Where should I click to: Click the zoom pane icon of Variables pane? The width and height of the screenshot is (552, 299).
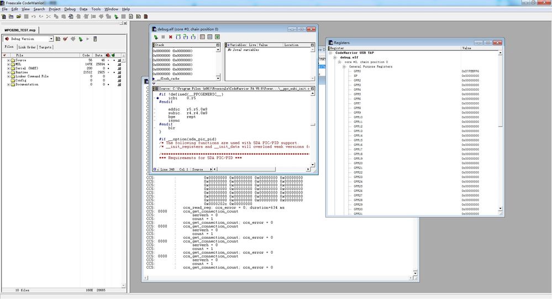(x=312, y=45)
